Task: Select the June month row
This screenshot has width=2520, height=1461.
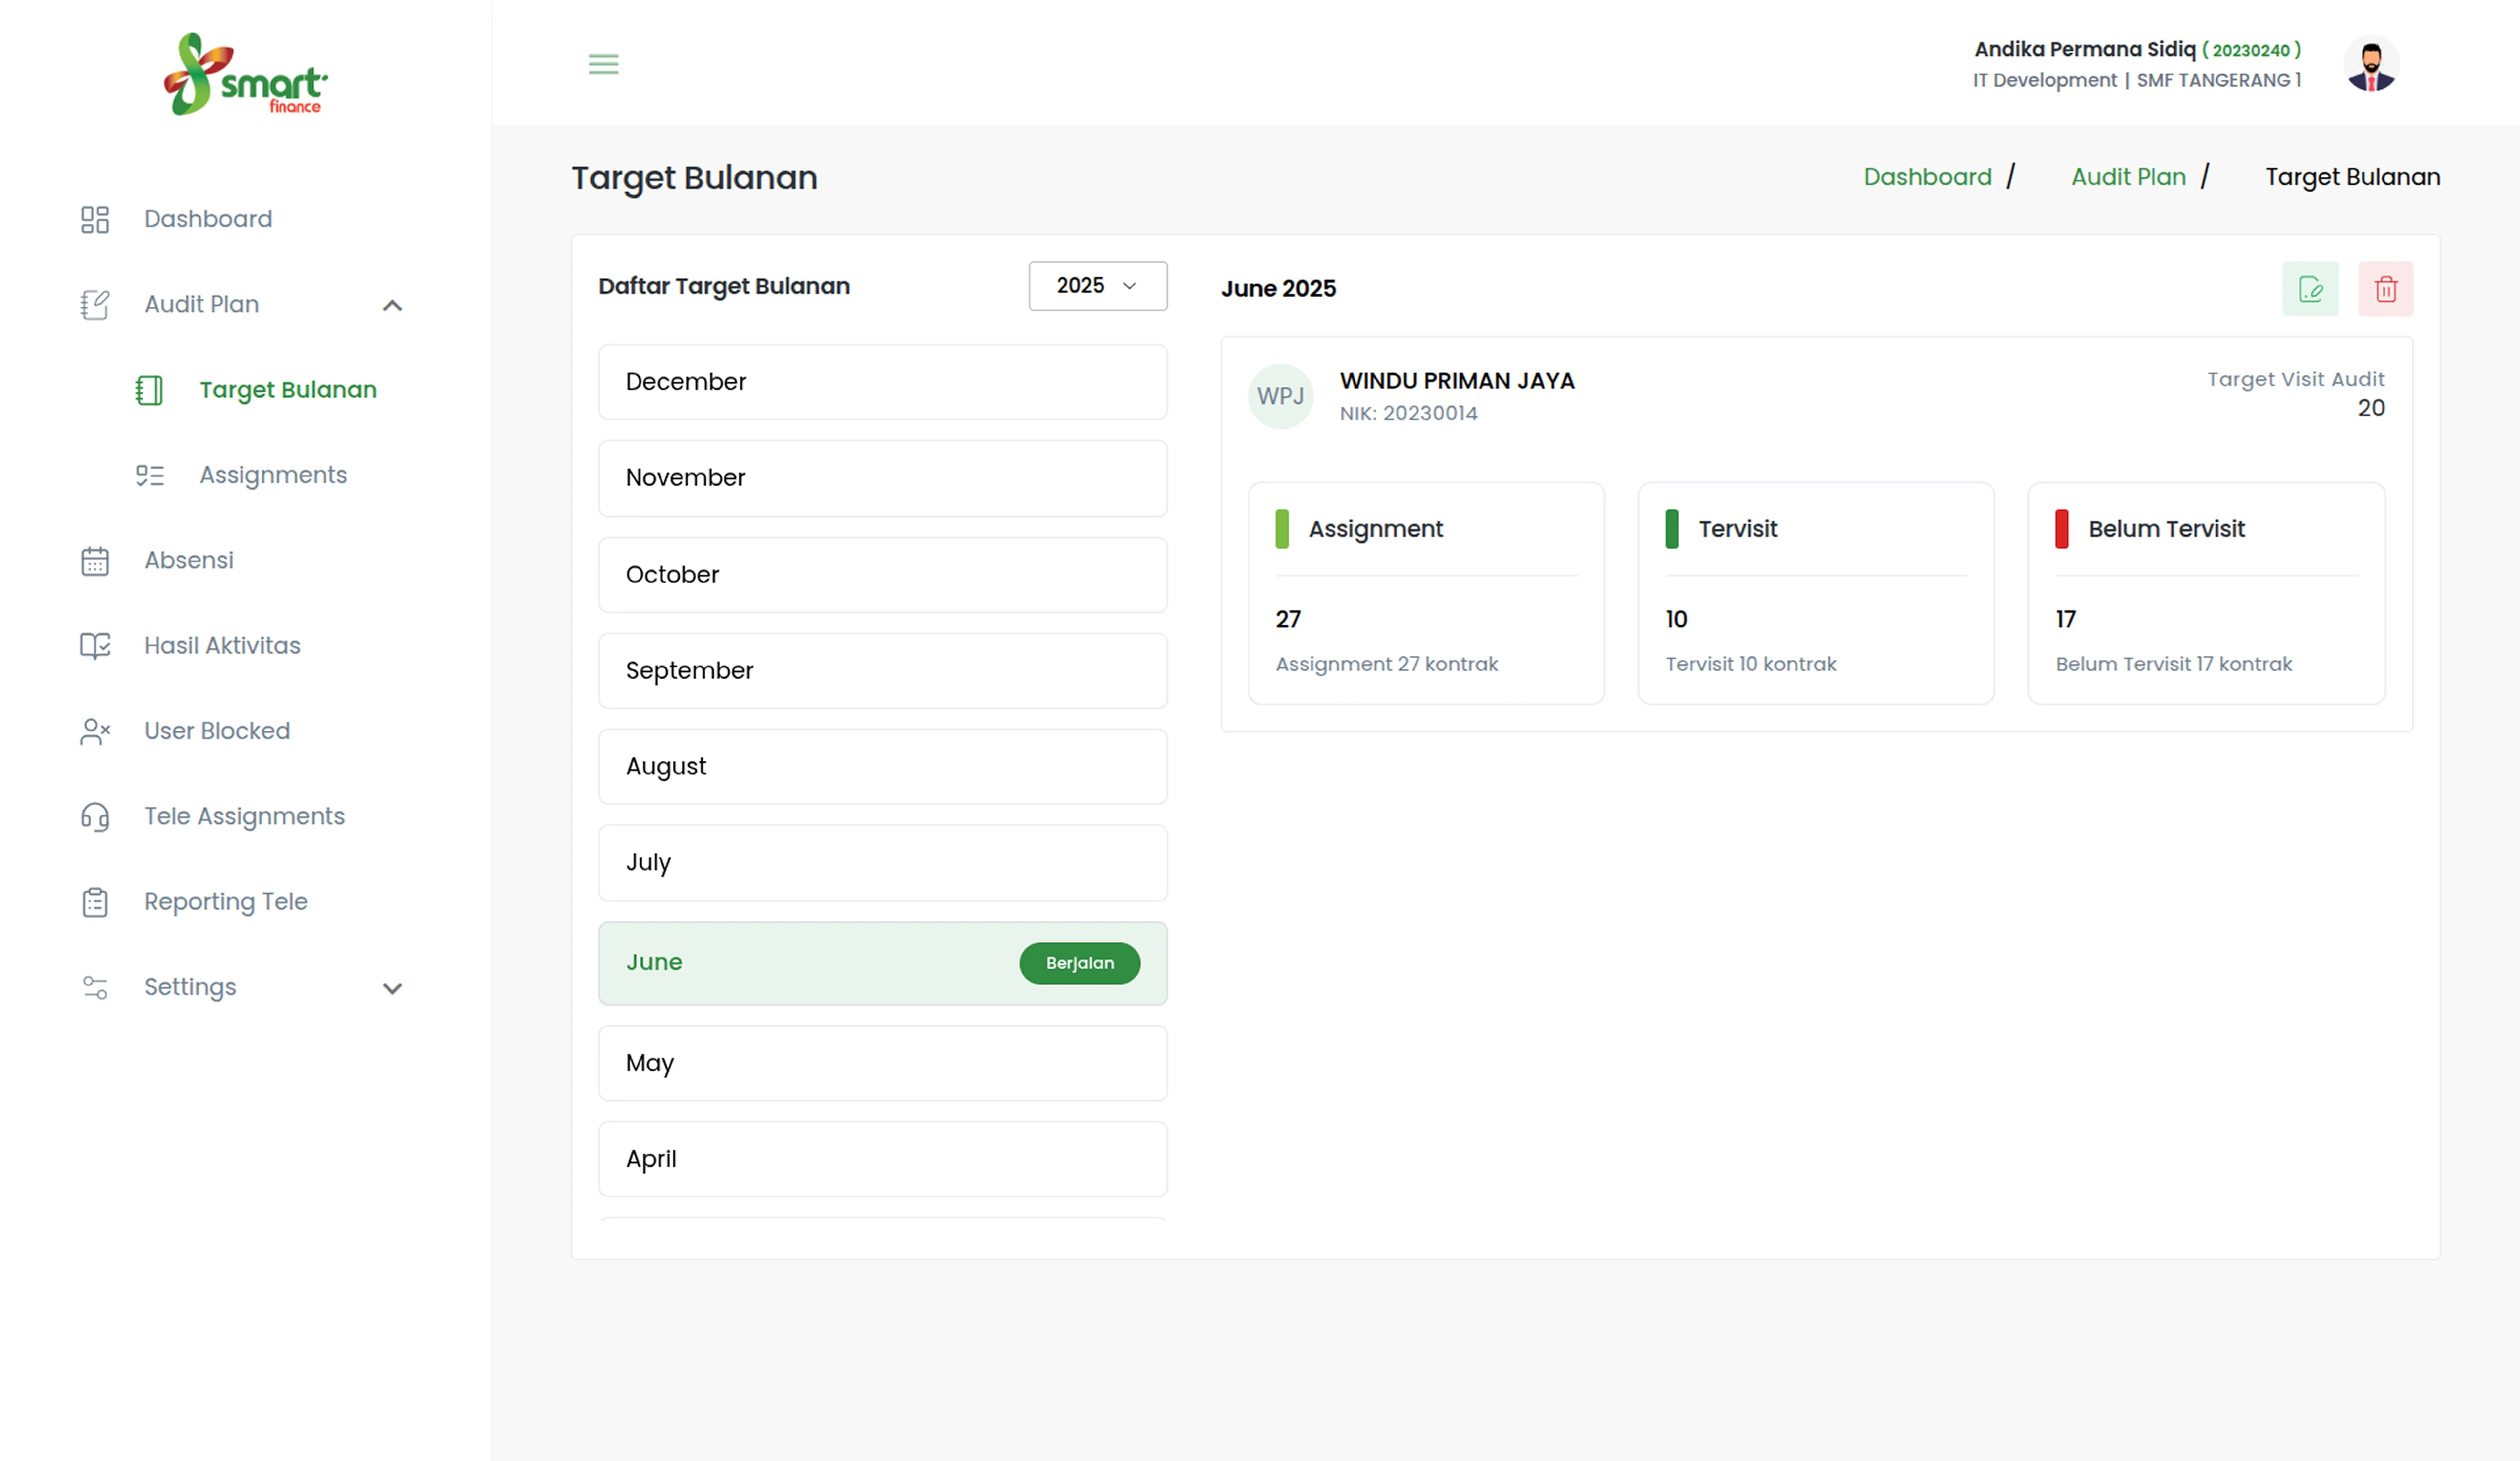Action: click(x=883, y=963)
